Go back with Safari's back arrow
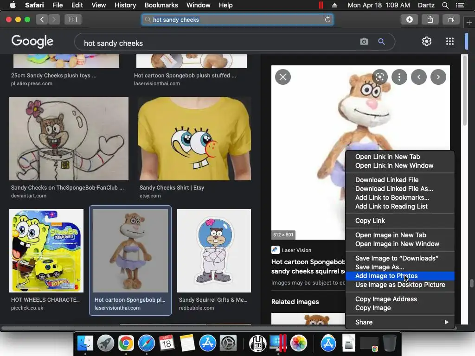 tap(42, 19)
